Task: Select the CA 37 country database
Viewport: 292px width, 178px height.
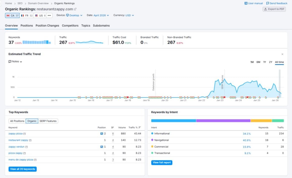Action: pos(12,15)
